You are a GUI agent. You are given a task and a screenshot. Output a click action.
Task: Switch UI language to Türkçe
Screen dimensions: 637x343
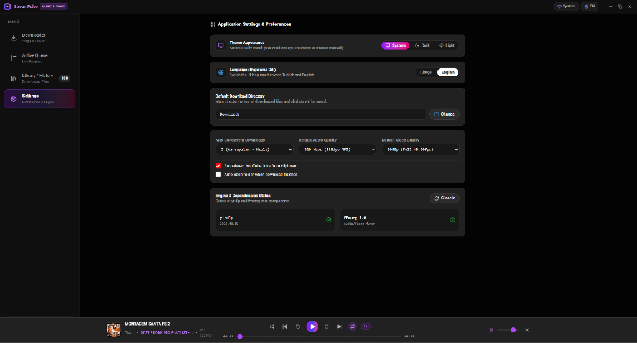point(425,72)
